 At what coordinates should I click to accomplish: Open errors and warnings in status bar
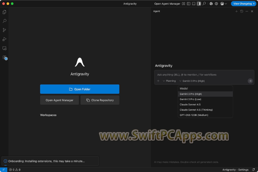click(15, 169)
